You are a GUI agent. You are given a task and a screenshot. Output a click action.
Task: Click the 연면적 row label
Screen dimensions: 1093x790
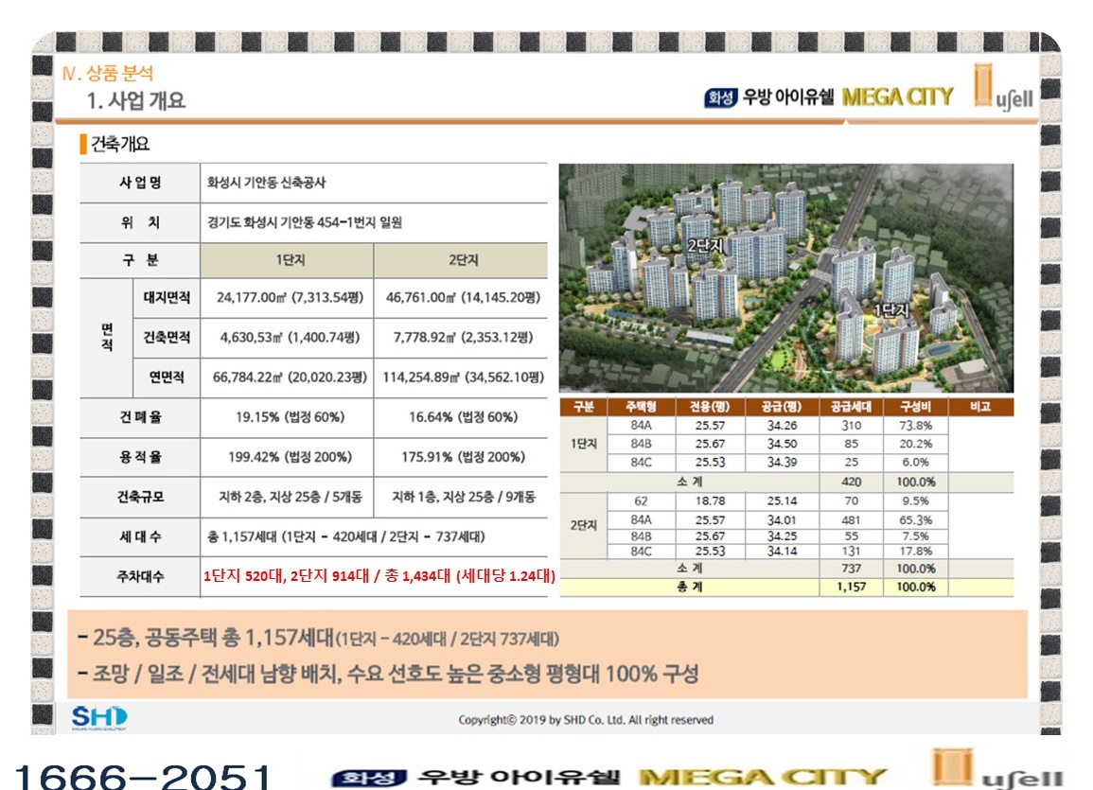[x=167, y=377]
